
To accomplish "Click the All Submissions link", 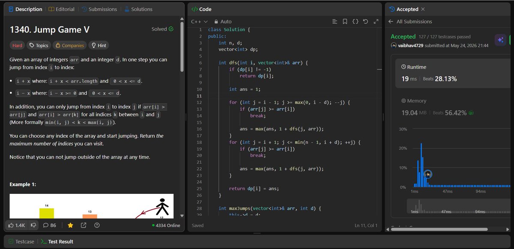I will pyautogui.click(x=414, y=21).
